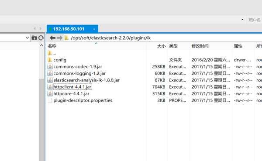Sort by the 名称 column header
This screenshot has width=262, height=161.
52,46
